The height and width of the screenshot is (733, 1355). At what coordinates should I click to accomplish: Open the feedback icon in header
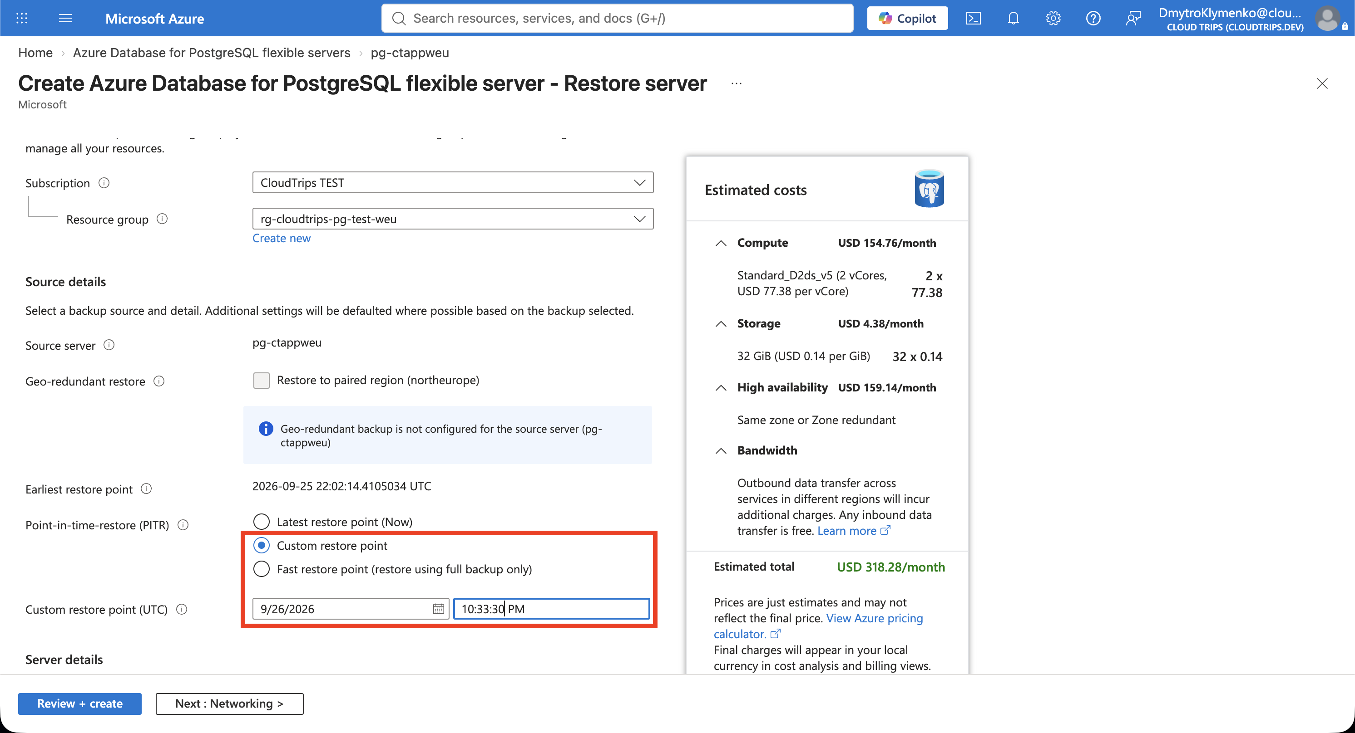pyautogui.click(x=1133, y=19)
